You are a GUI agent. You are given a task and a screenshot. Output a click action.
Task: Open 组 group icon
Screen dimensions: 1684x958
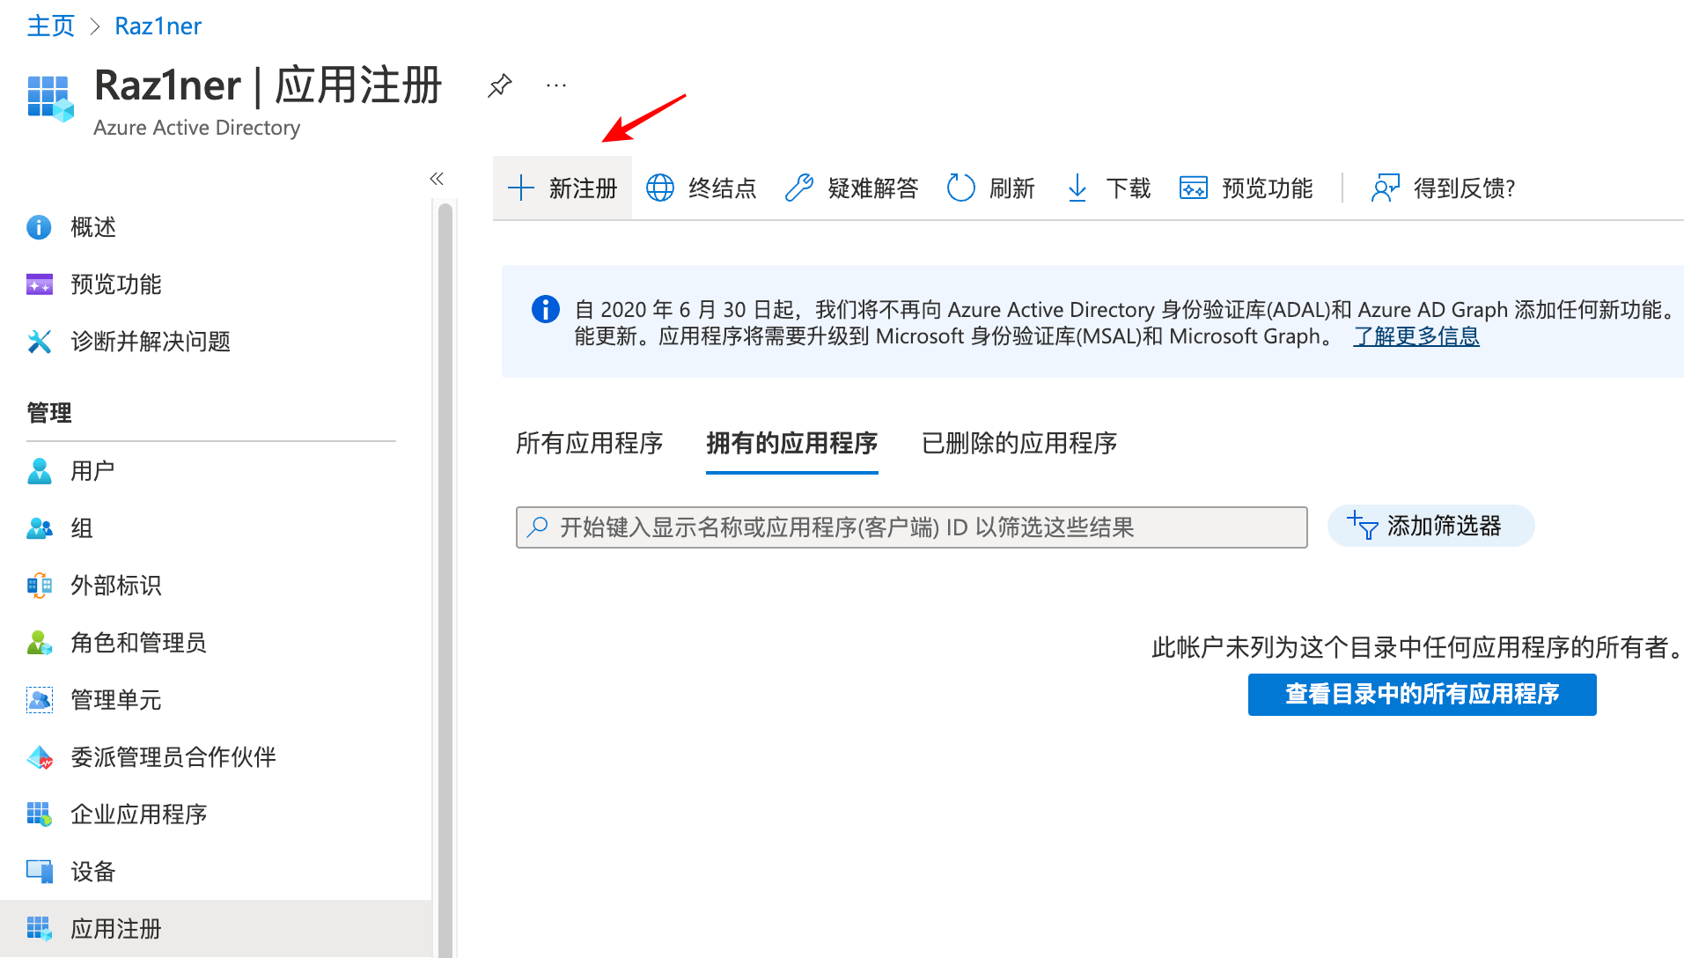(39, 528)
